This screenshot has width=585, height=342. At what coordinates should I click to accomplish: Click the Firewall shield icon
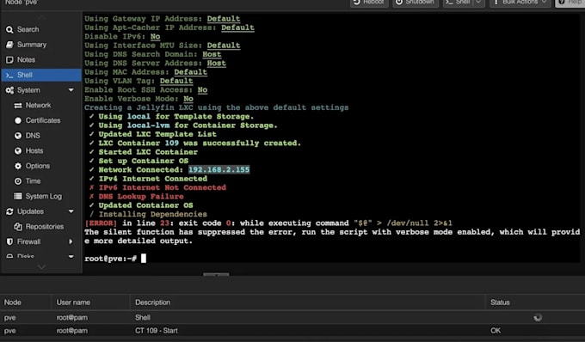click(9, 241)
